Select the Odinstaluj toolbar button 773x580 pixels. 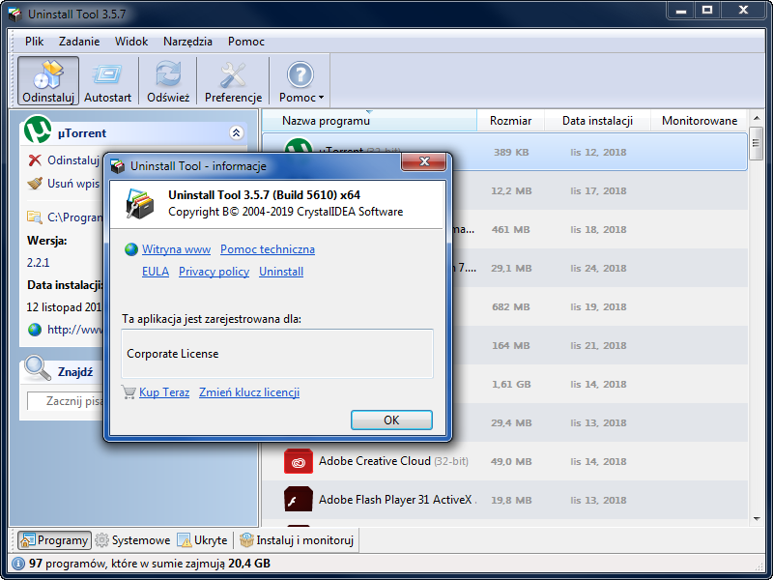pos(48,81)
